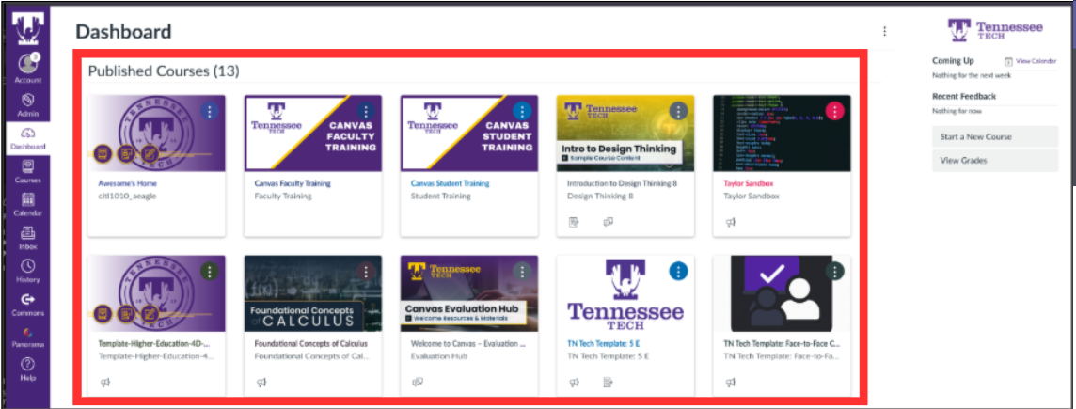Open the Canvas Student Training course link
Screen dimensions: 1076x409
point(451,184)
